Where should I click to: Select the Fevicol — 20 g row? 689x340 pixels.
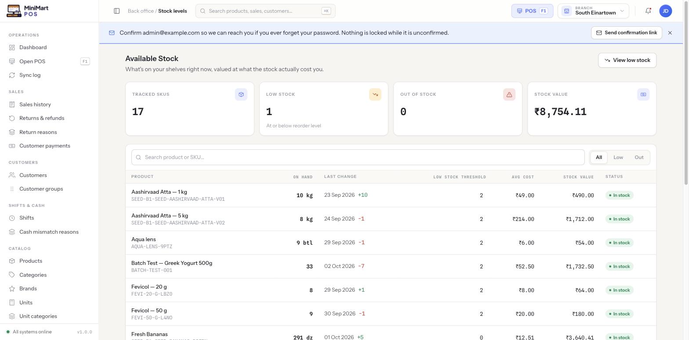[x=391, y=290]
